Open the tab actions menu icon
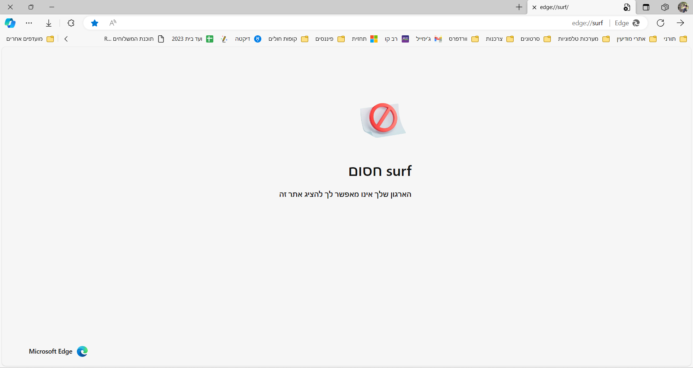 pyautogui.click(x=646, y=7)
